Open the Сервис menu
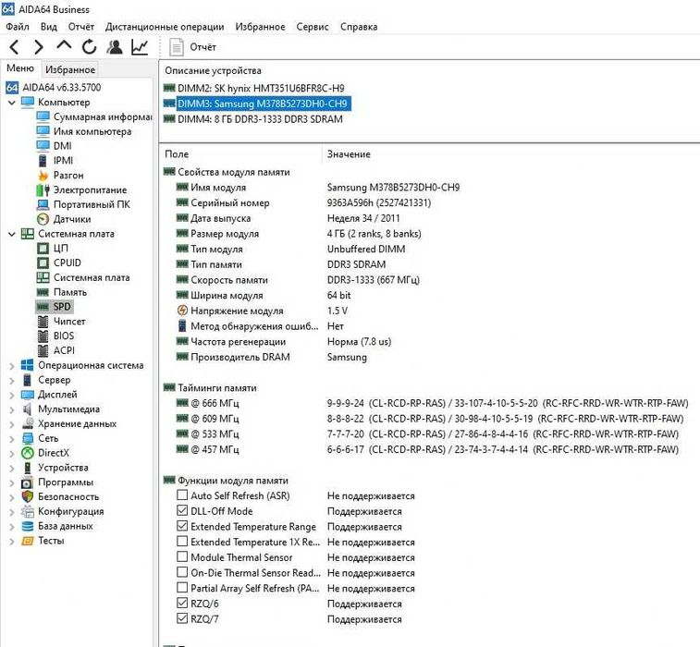Image resolution: width=700 pixels, height=647 pixels. (313, 27)
